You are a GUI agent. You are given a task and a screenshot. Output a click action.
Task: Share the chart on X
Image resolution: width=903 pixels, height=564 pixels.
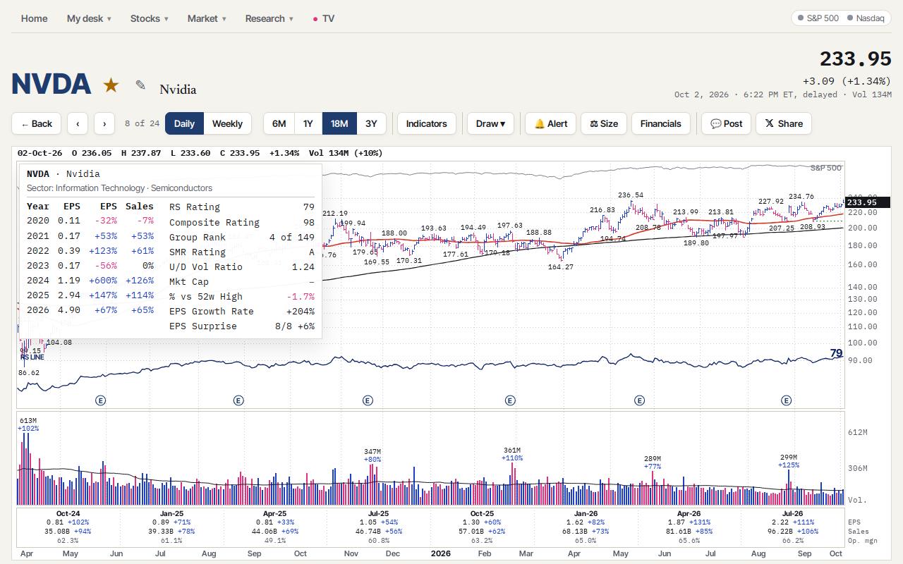click(x=784, y=123)
